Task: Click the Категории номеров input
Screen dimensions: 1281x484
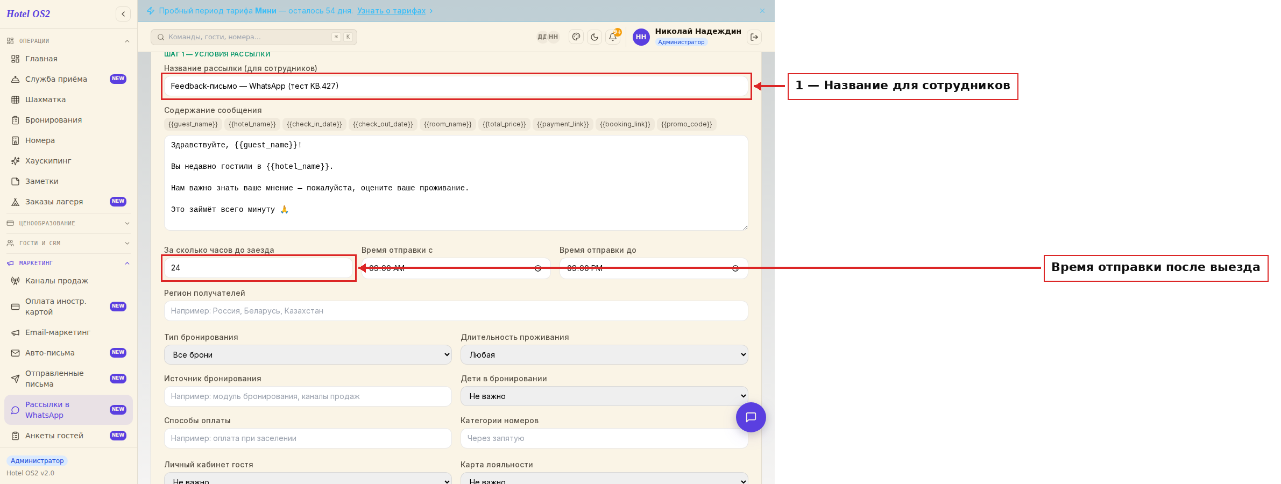Action: 604,438
